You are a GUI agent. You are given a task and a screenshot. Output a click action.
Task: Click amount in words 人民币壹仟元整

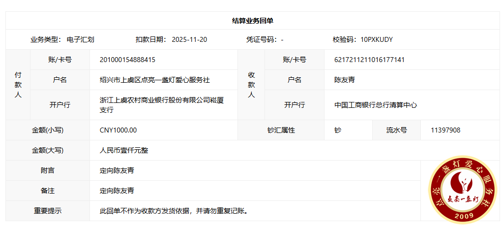124,150
